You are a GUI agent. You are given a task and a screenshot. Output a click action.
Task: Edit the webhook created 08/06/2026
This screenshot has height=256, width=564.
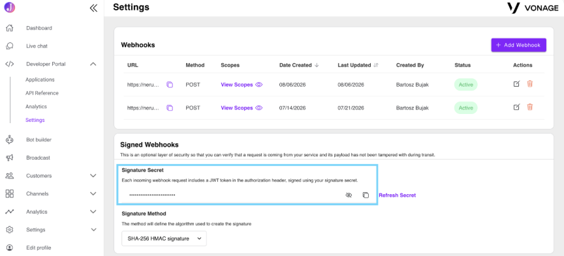click(x=516, y=84)
